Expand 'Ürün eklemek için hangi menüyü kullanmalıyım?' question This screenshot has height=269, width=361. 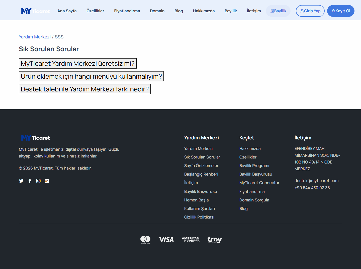coord(91,76)
